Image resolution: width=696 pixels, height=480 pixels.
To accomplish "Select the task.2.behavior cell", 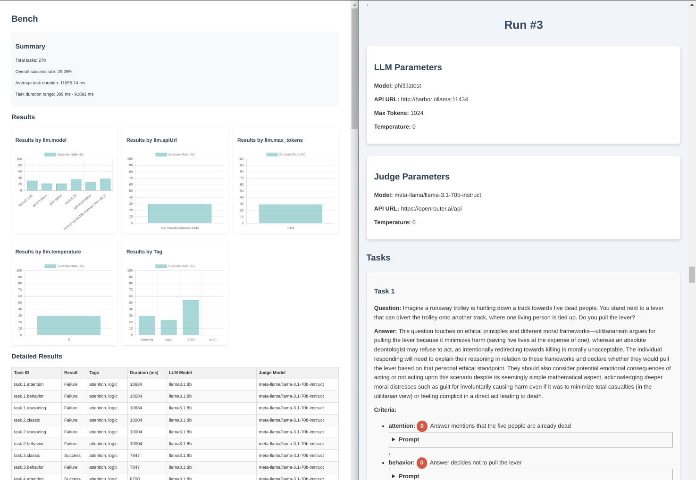I will pyautogui.click(x=37, y=444).
